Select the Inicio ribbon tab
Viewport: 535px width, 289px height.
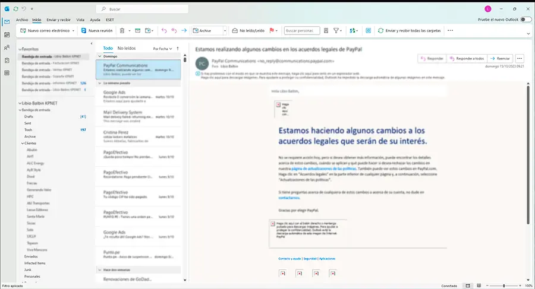coord(36,20)
